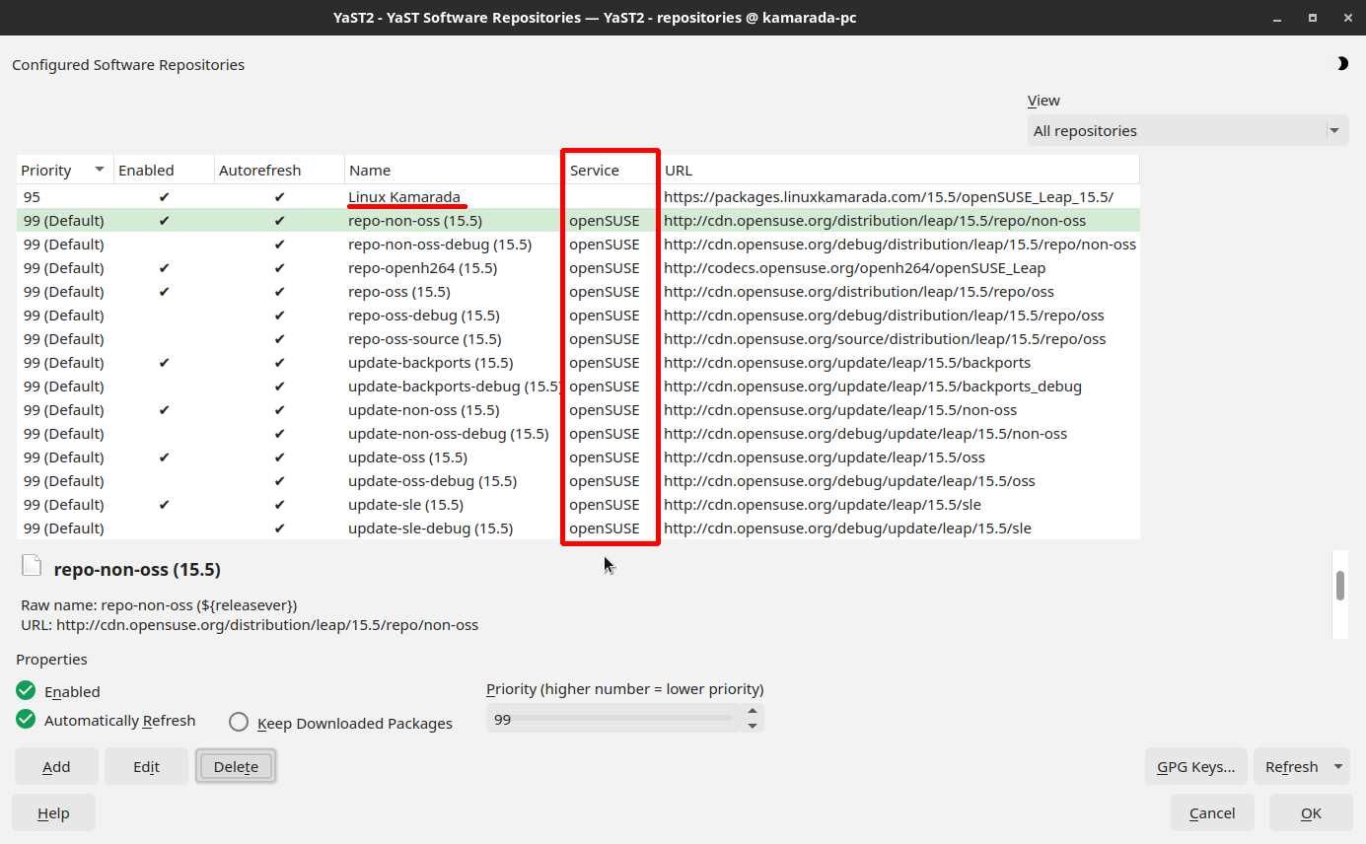
Task: Maximize the YaST2 window
Action: (x=1313, y=18)
